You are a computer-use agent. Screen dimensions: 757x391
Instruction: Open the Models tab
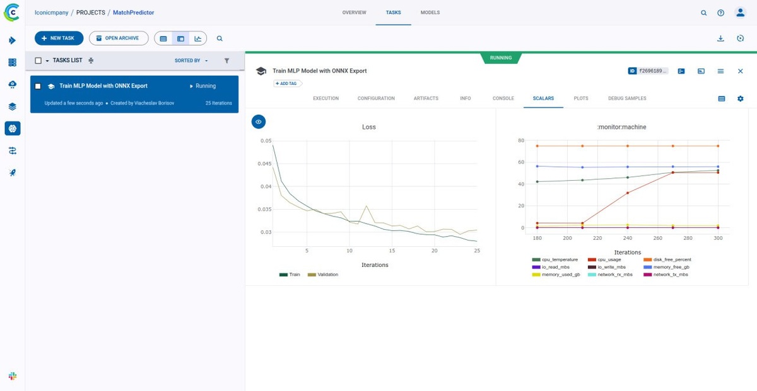point(430,13)
